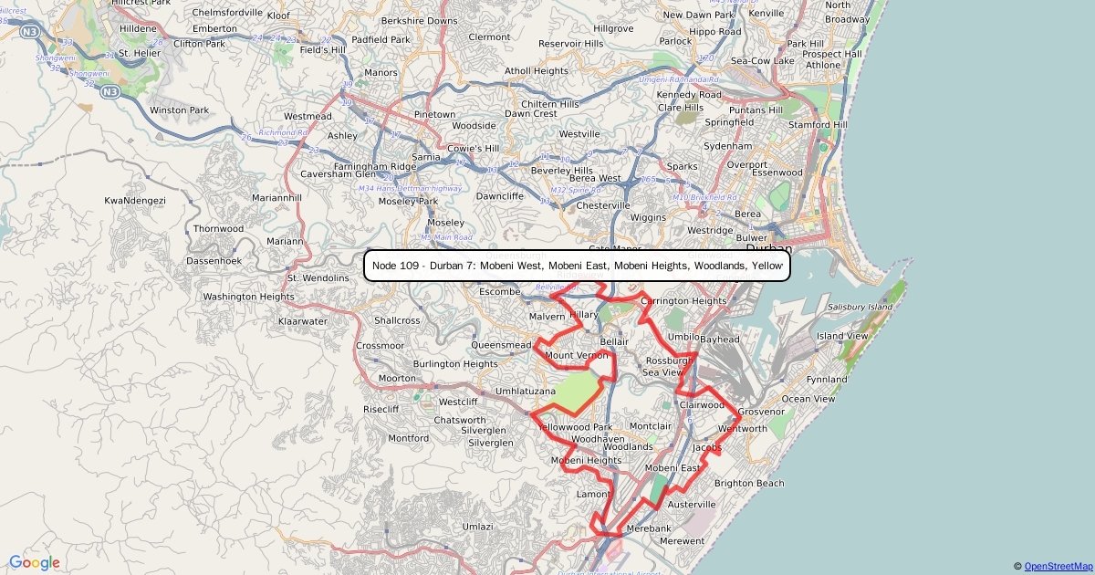Click the KwaNdengezi label

pyautogui.click(x=135, y=201)
